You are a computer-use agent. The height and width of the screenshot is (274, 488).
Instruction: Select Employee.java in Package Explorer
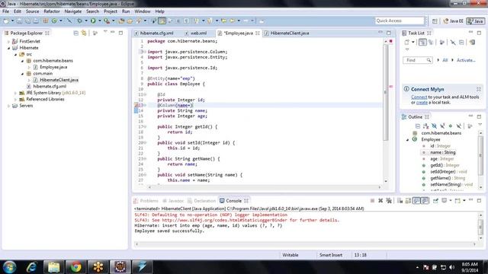[53, 67]
